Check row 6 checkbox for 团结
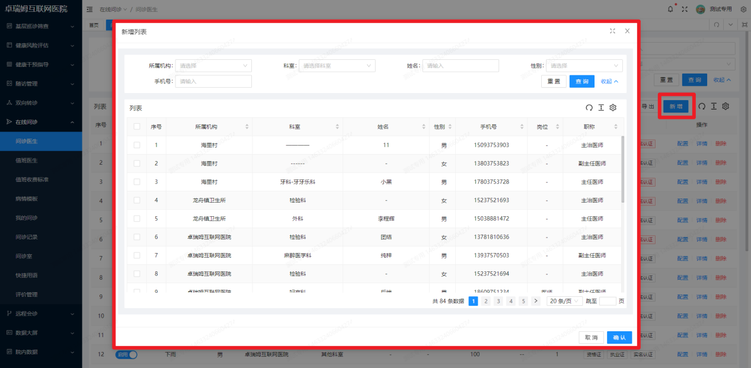The width and height of the screenshot is (751, 368). (137, 237)
